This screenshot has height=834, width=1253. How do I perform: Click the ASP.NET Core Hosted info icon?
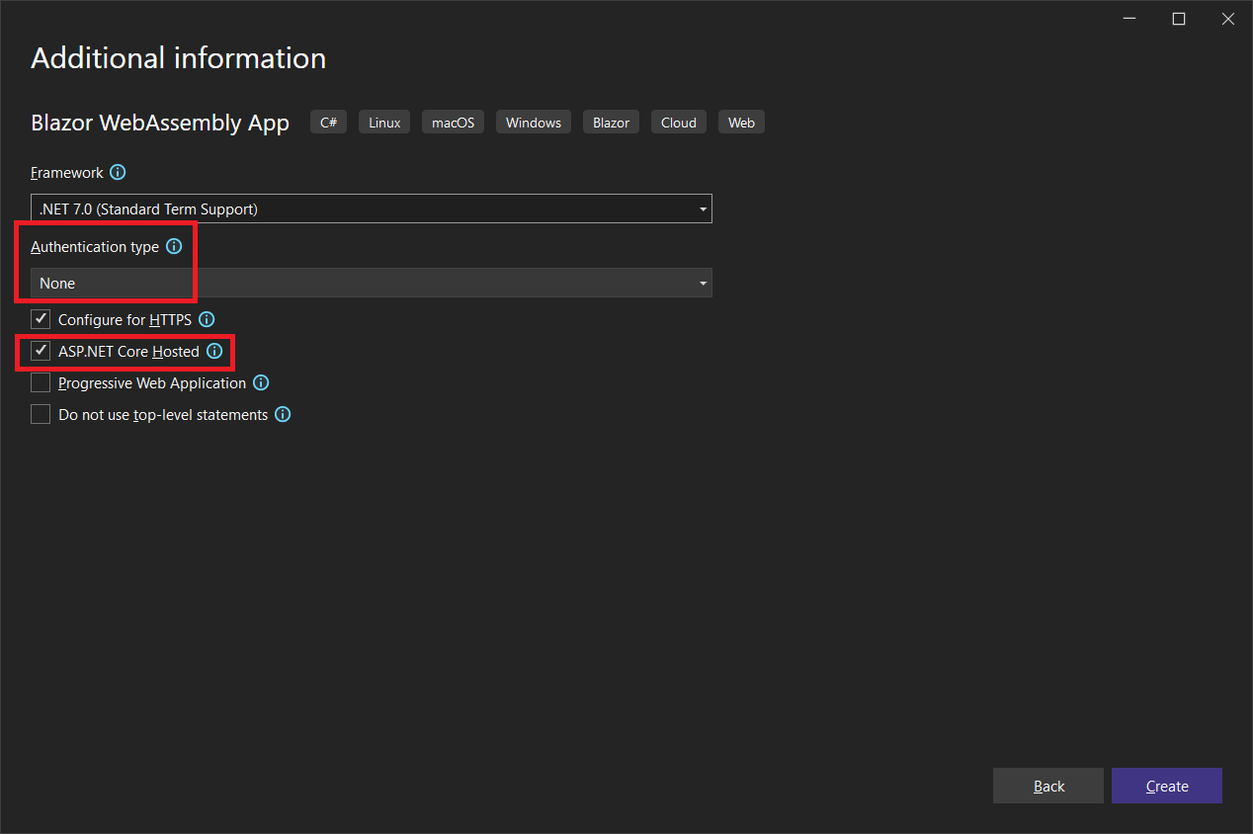[x=214, y=351]
